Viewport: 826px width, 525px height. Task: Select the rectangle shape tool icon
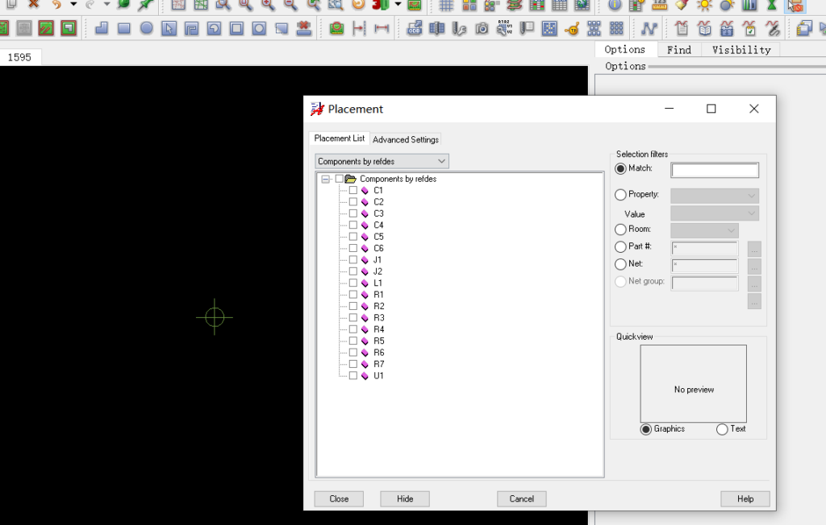coord(124,29)
